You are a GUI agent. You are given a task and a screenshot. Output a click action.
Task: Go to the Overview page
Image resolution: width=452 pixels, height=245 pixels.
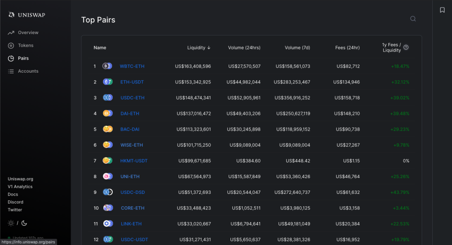click(x=28, y=33)
